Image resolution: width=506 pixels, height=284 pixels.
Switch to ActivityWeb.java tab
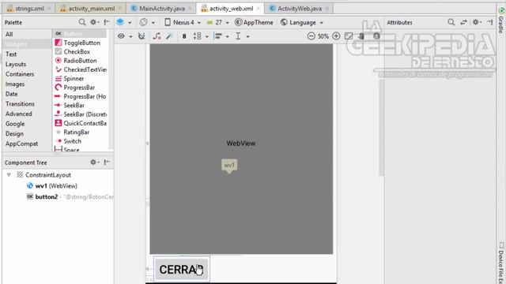[300, 9]
